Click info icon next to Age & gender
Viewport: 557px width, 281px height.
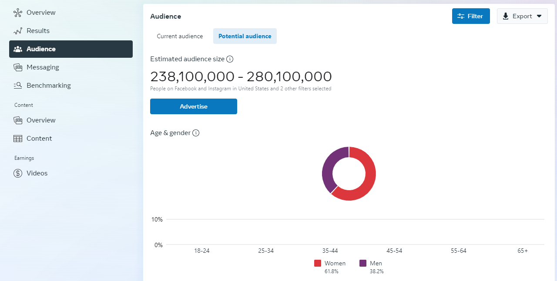click(x=196, y=133)
